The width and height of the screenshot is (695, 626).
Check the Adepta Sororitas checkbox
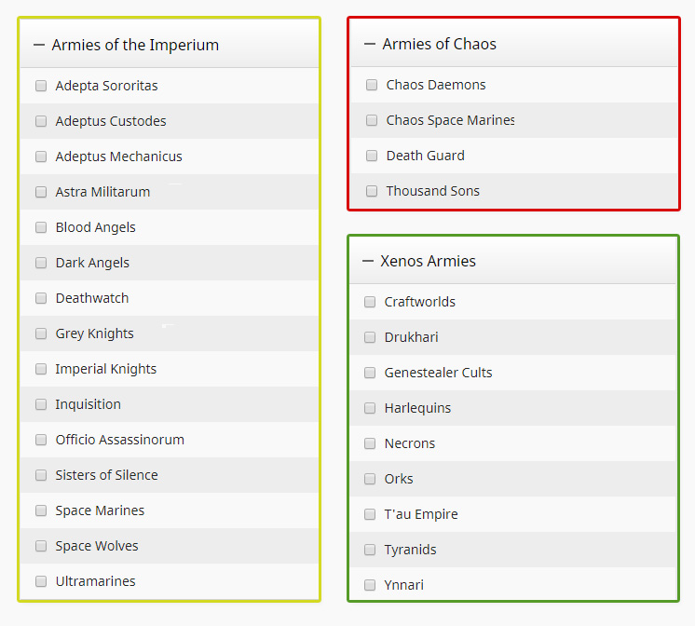tap(41, 86)
